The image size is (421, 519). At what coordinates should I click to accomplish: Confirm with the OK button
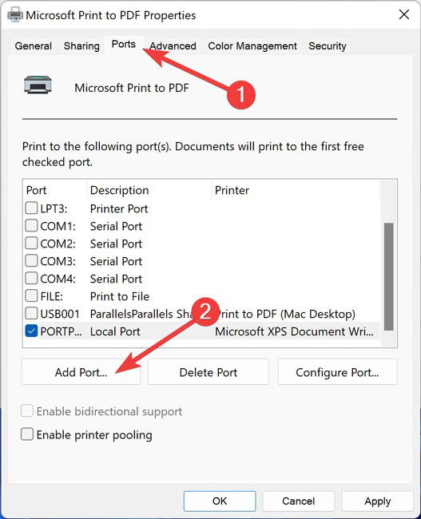coord(220,501)
